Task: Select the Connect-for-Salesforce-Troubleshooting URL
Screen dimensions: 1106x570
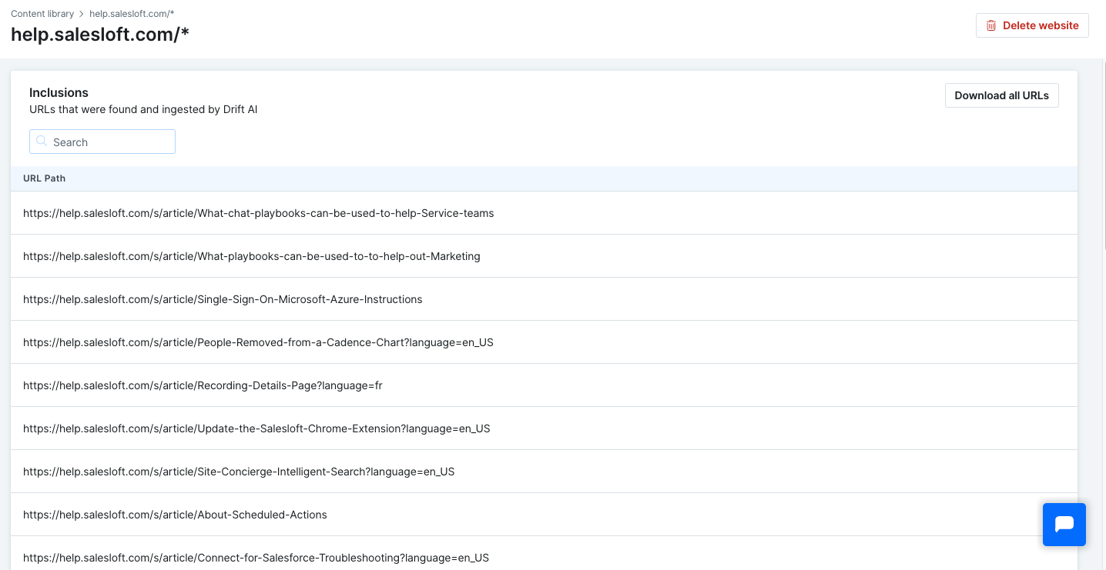Action: [256, 558]
